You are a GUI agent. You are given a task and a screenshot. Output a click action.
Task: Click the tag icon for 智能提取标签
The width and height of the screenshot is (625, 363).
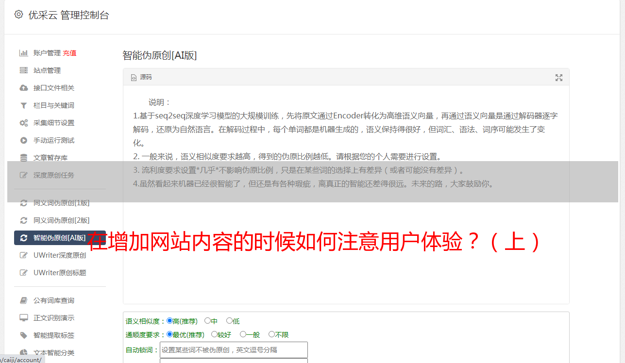(23, 335)
